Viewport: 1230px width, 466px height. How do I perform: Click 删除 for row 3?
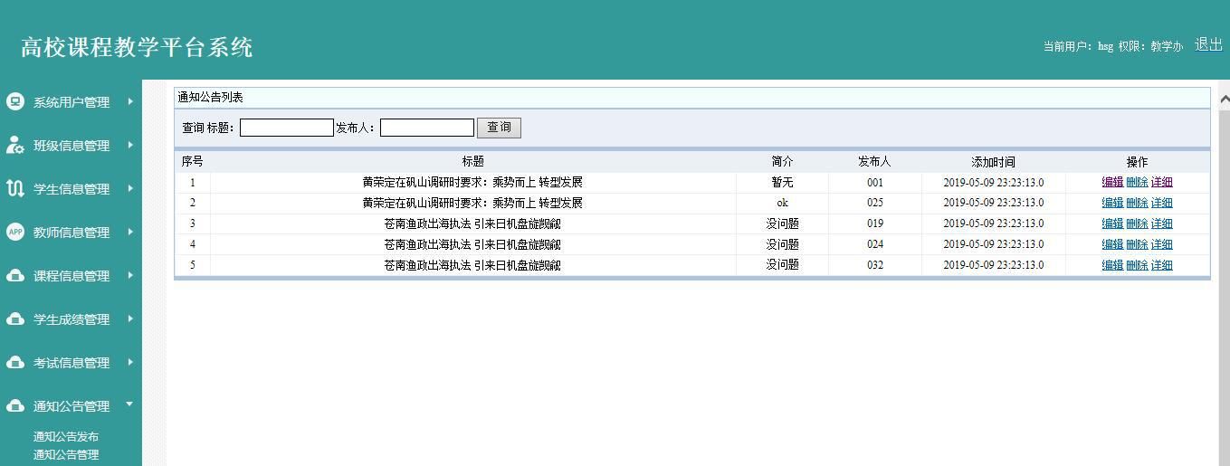tap(1137, 223)
